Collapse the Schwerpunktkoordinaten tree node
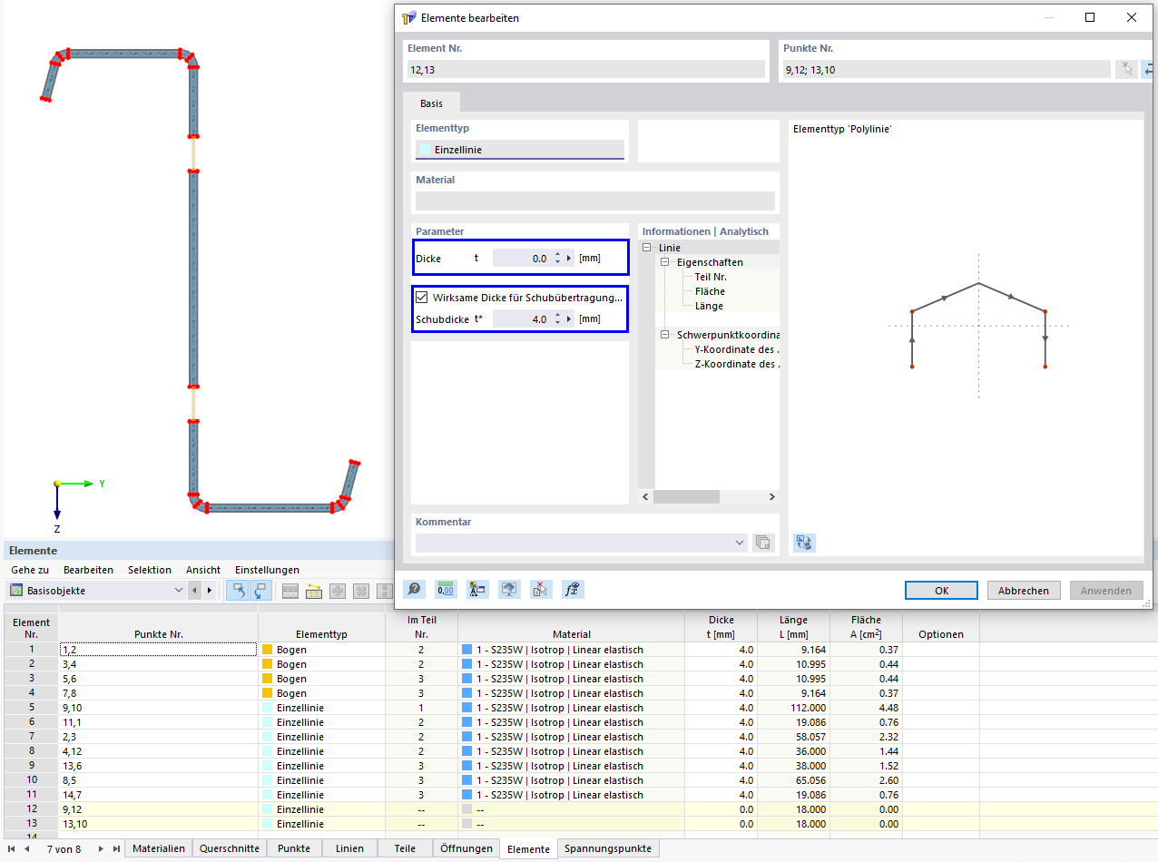The height and width of the screenshot is (862, 1158). 665,335
